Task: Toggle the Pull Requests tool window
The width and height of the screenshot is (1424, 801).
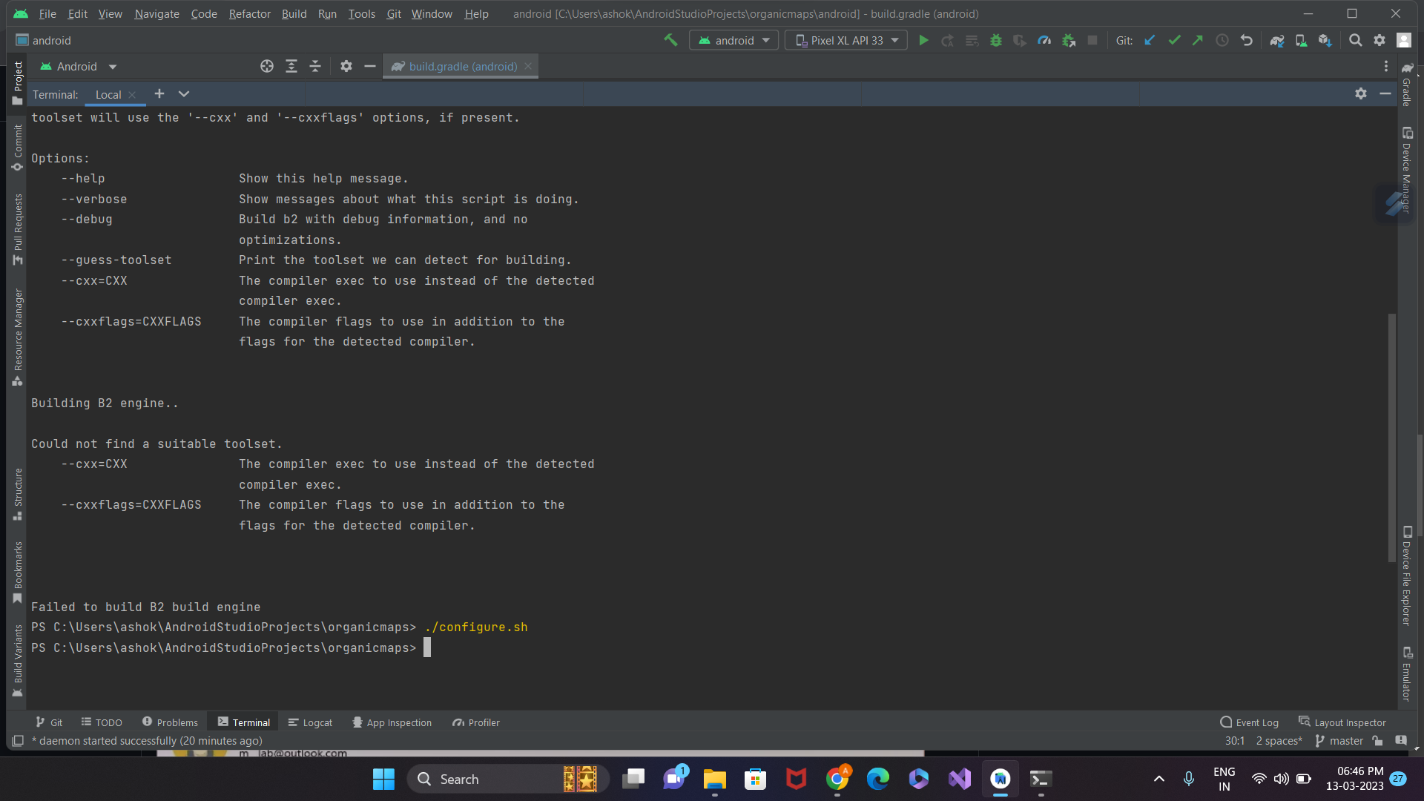Action: pos(18,229)
